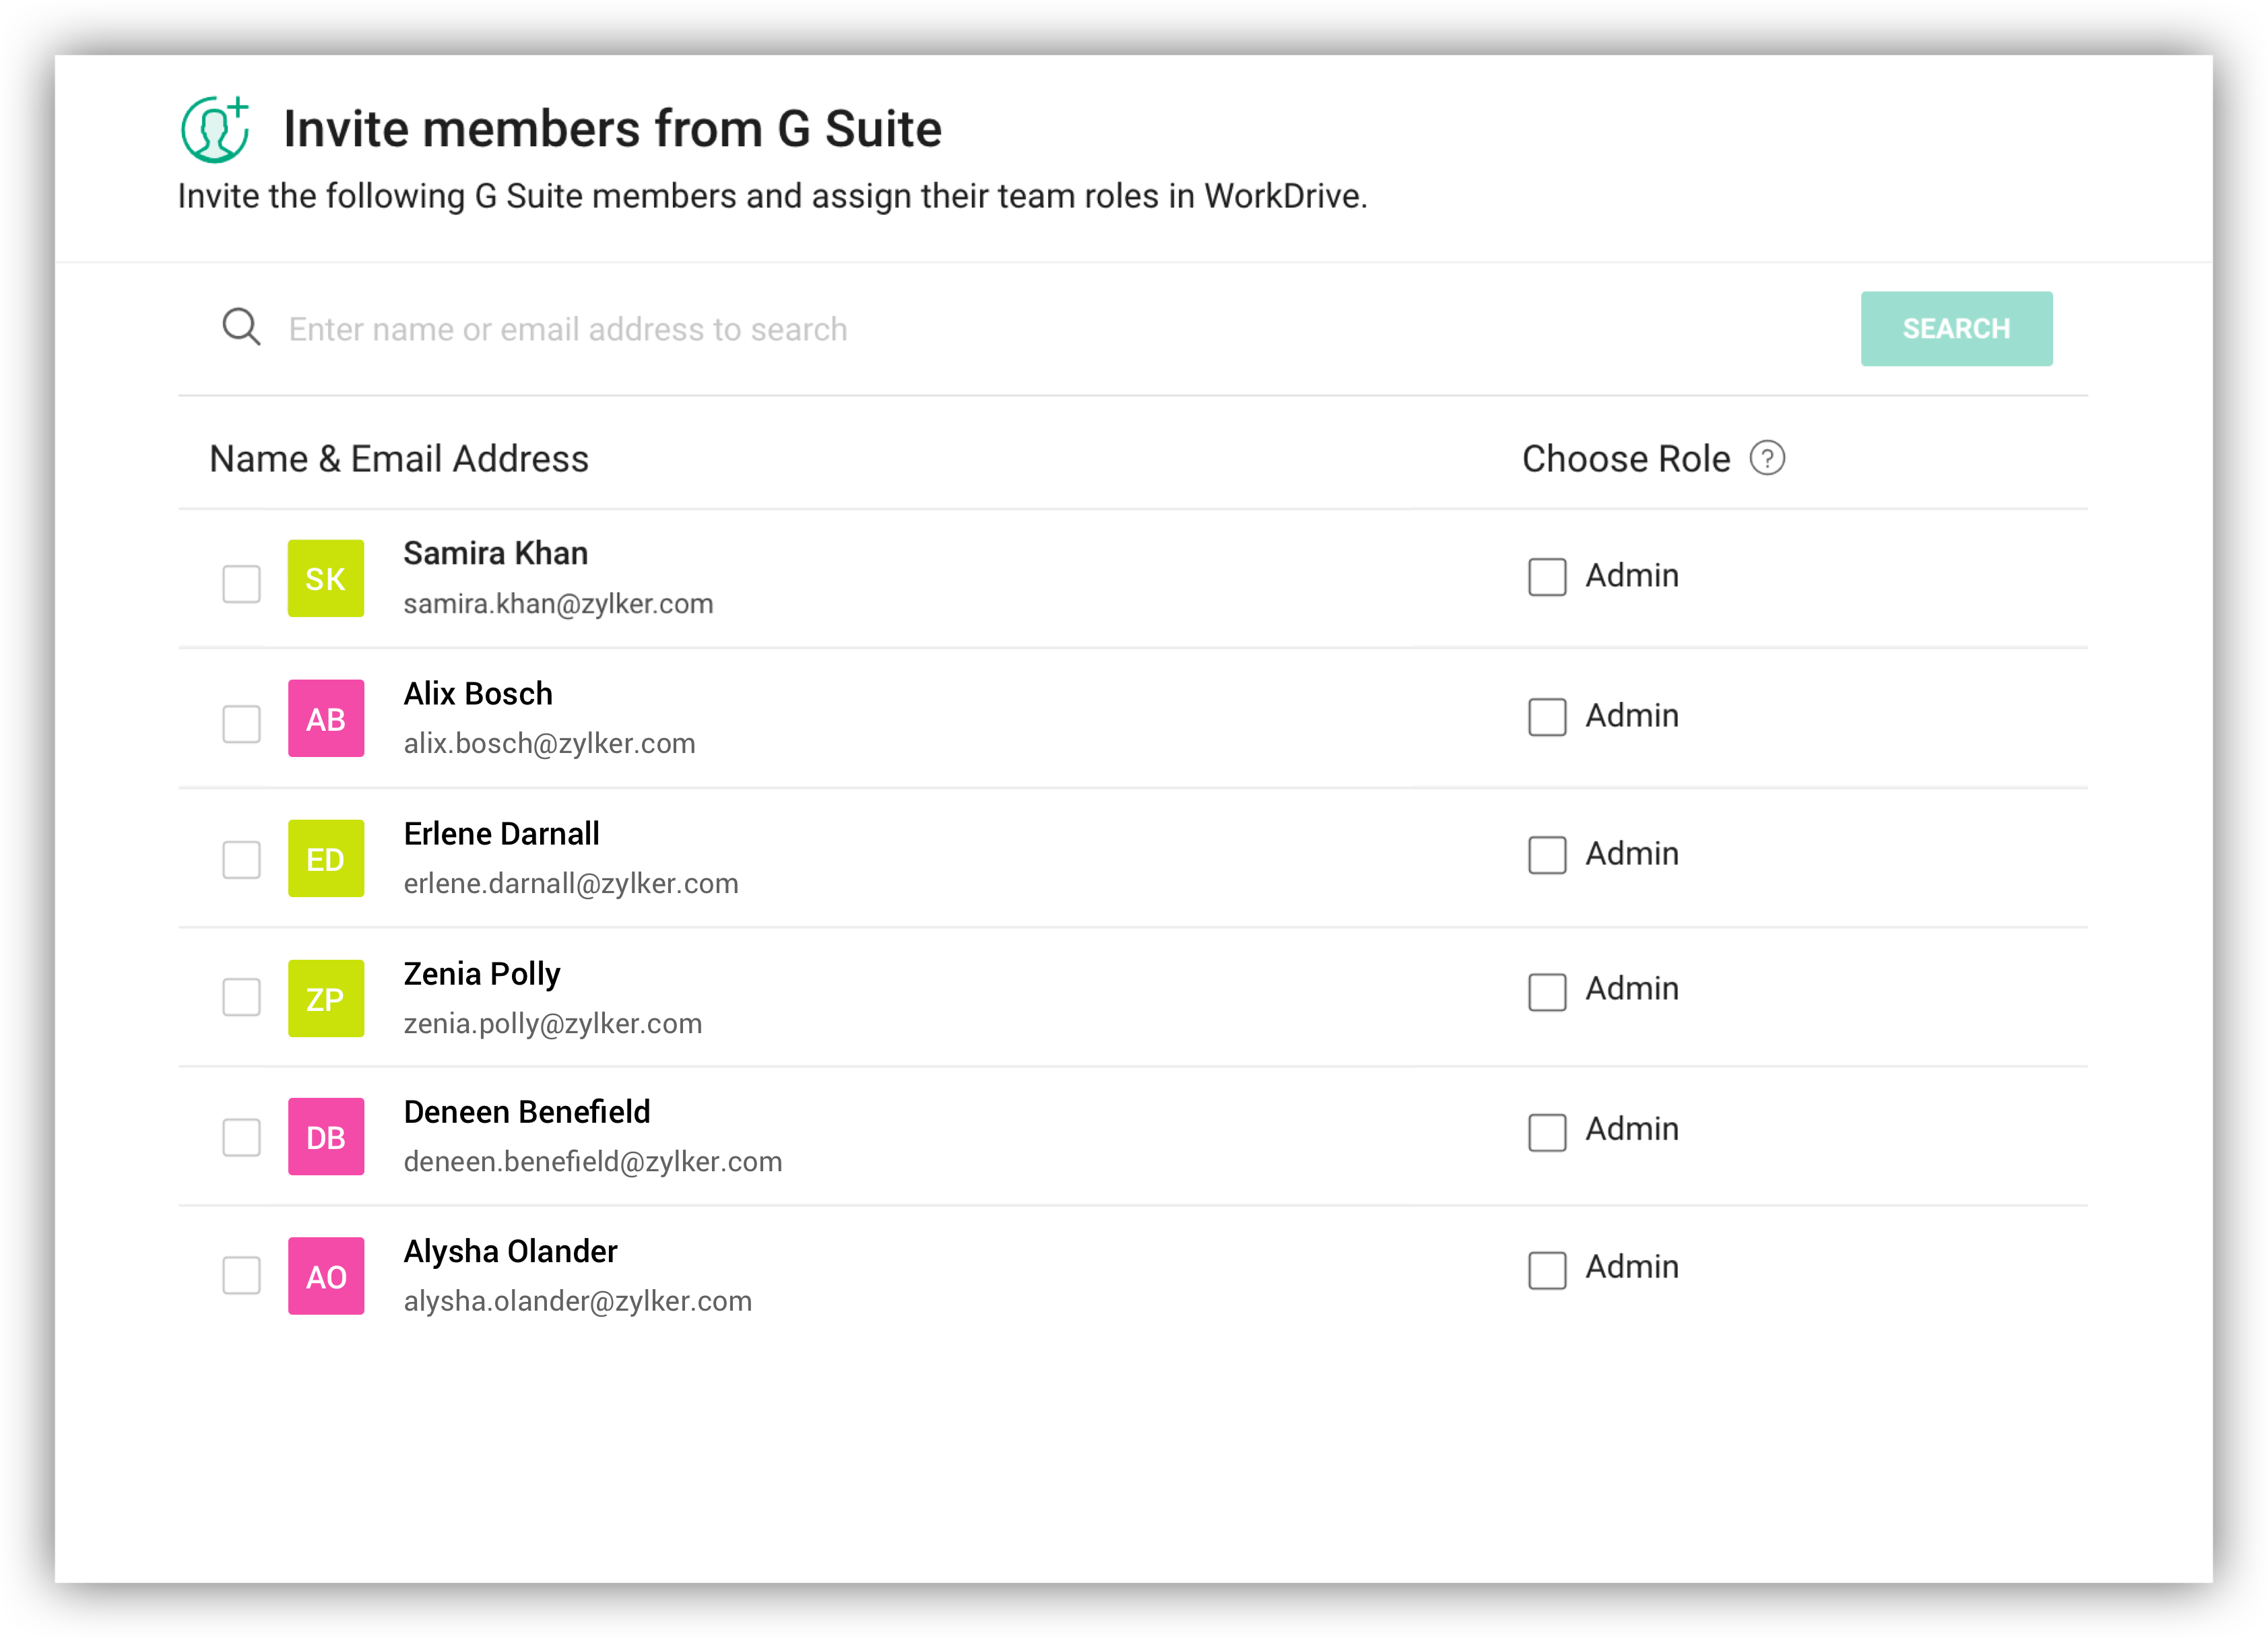Click the magnifying glass search icon

point(241,327)
